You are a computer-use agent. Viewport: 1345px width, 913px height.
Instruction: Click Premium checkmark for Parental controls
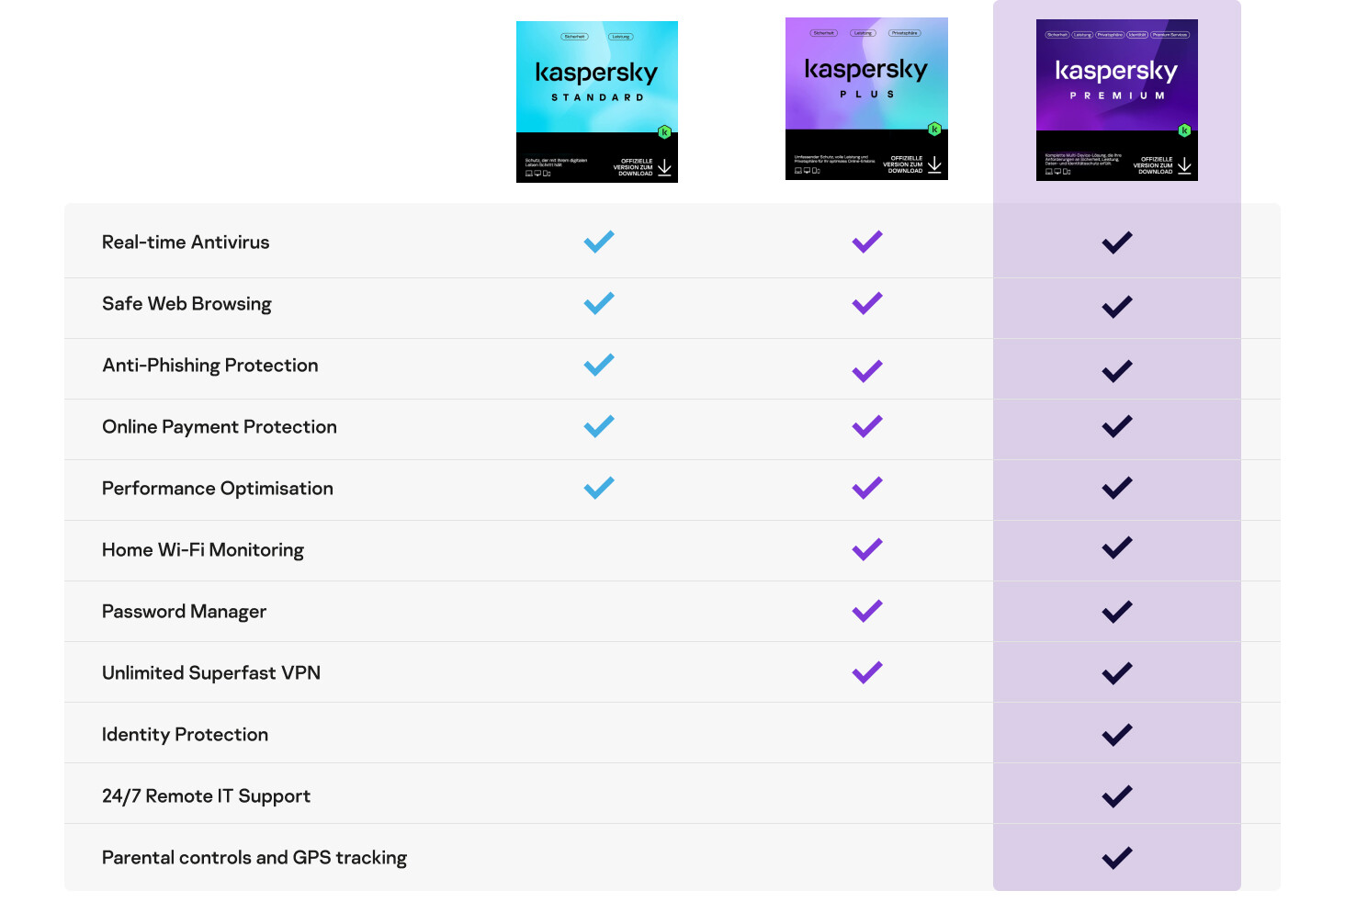pyautogui.click(x=1116, y=858)
